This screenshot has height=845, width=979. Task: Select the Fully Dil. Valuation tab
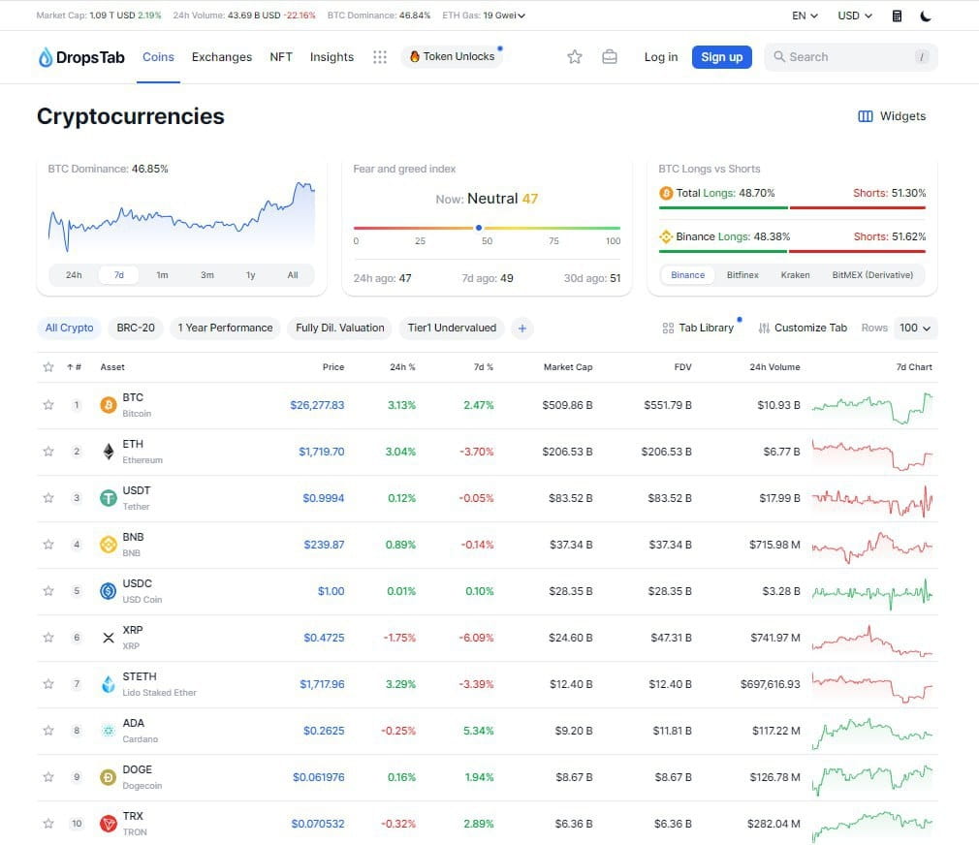(x=340, y=329)
